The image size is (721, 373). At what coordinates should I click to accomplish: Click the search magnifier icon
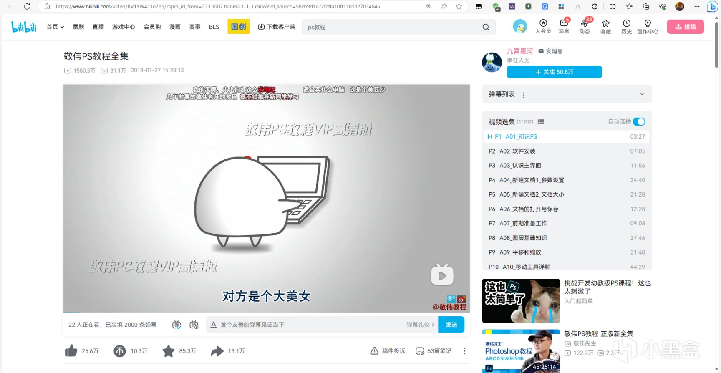click(x=486, y=27)
